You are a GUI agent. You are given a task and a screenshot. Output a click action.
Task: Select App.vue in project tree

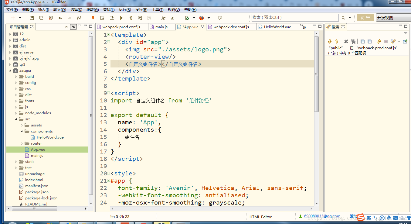38,150
